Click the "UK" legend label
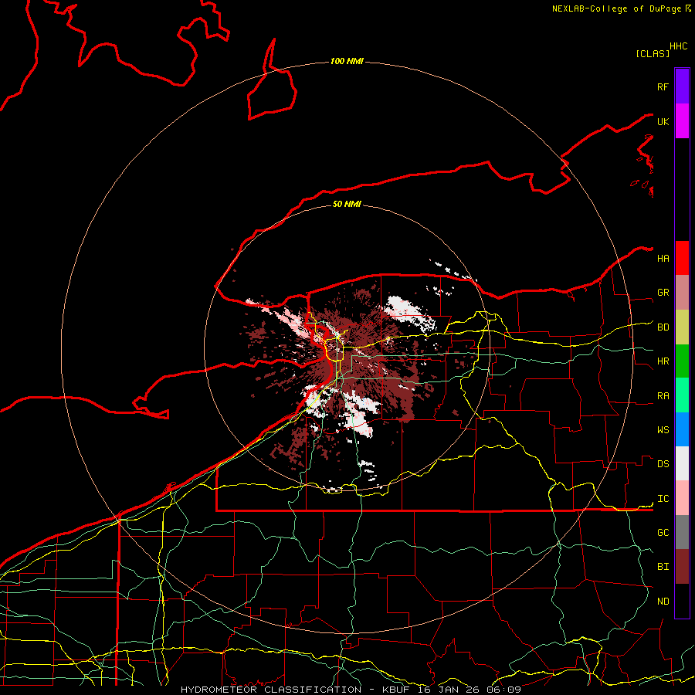This screenshot has width=695, height=695. (x=663, y=121)
